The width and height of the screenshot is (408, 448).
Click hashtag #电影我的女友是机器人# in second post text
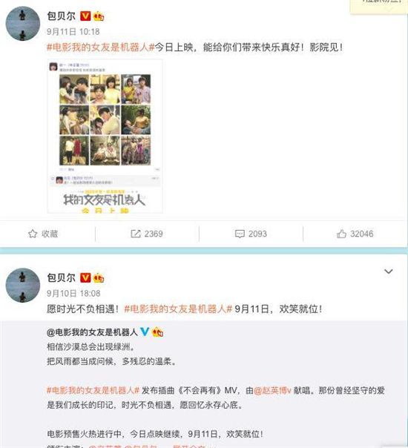coord(178,309)
